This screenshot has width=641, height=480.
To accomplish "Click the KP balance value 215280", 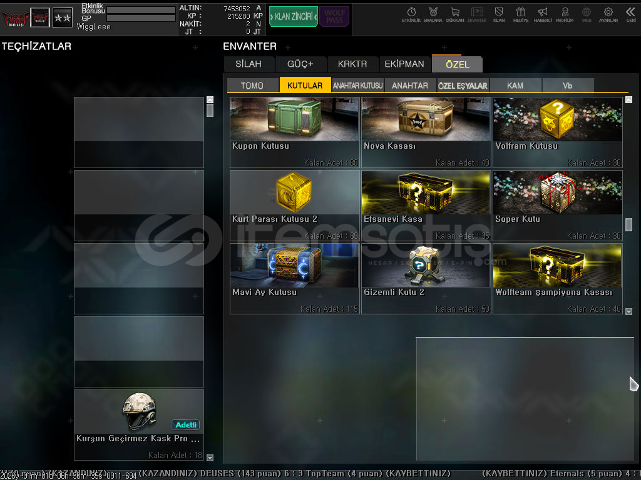I will 238,16.
